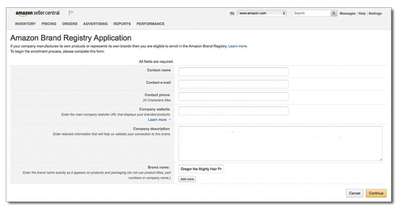Viewport: 397px width, 213px height.
Task: Click the Amazon Brand Registry Application heading
Action: 71,38
